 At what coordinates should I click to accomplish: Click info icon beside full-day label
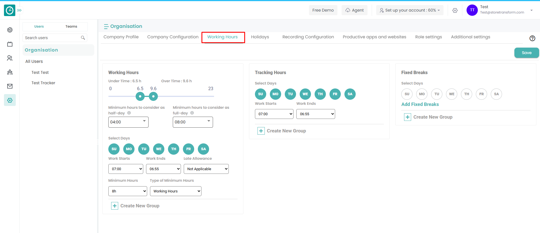click(x=192, y=113)
